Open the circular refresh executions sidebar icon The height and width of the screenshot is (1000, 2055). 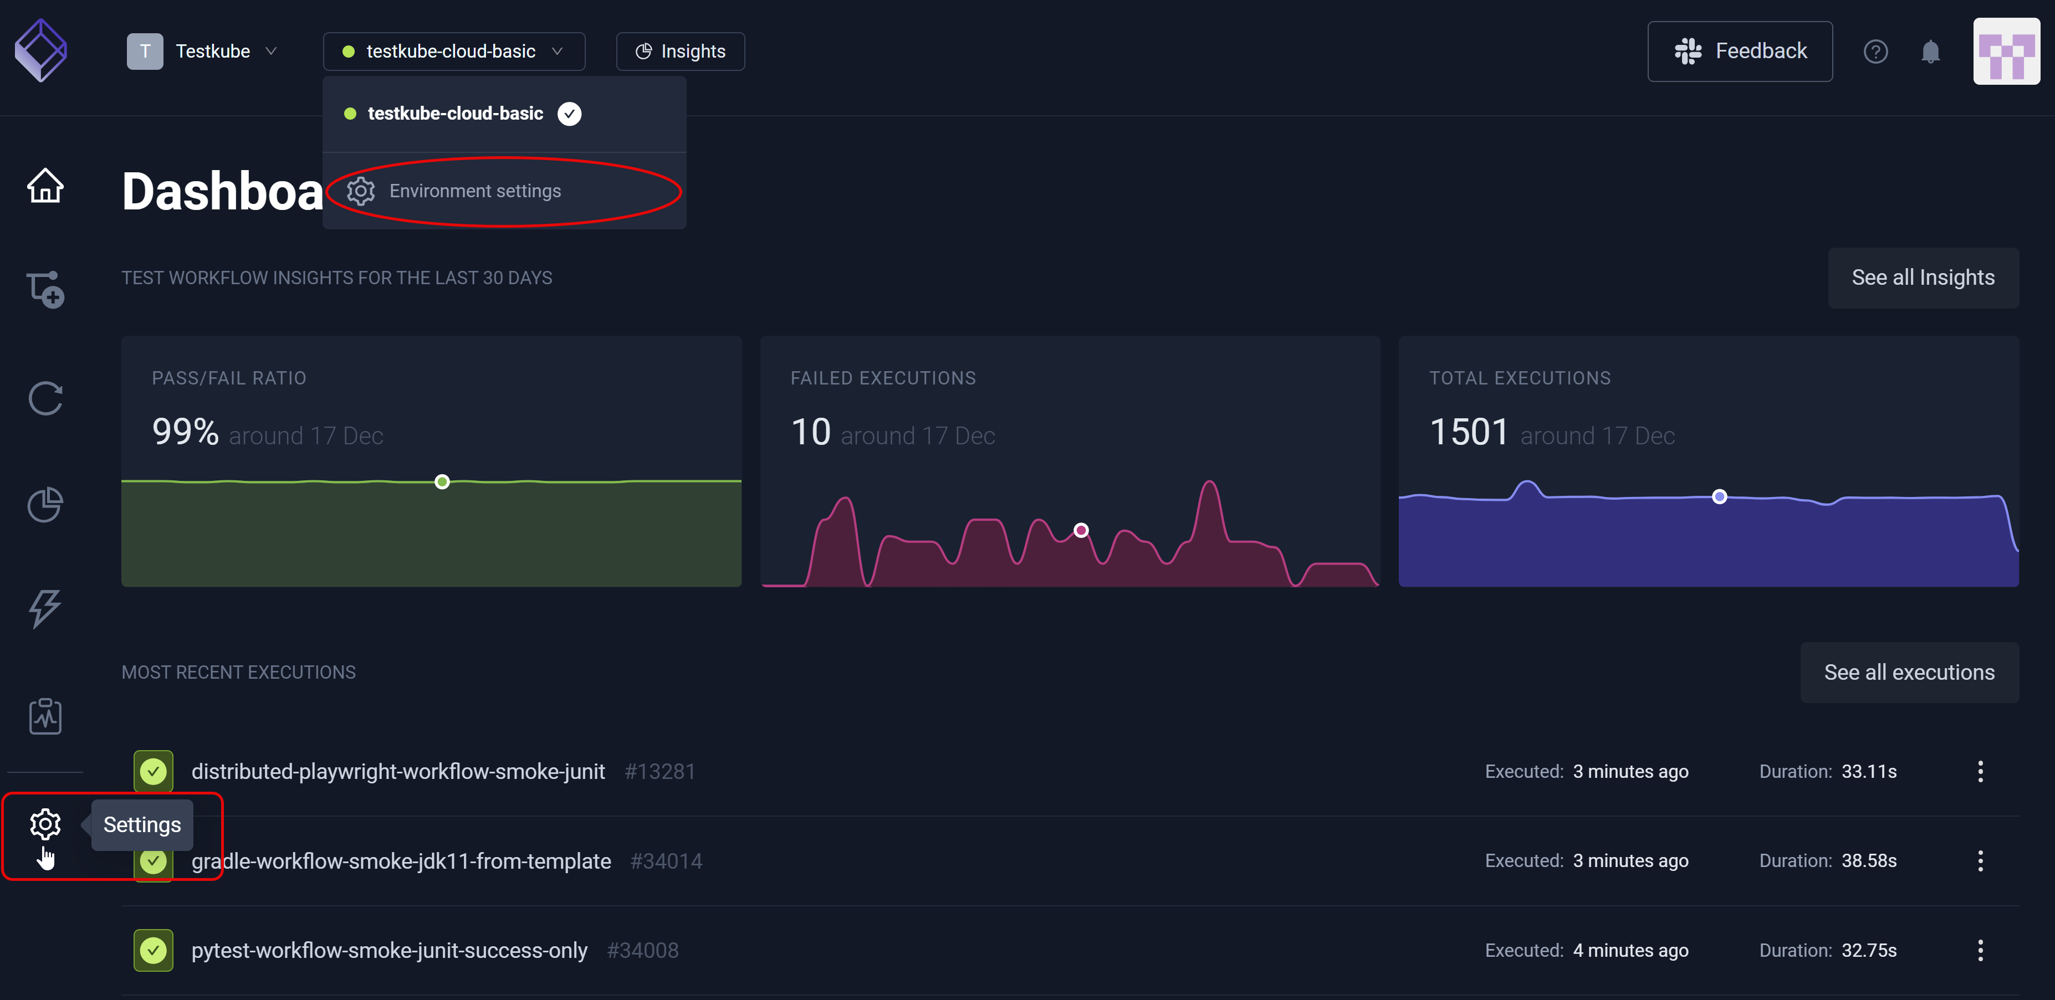[x=45, y=398]
